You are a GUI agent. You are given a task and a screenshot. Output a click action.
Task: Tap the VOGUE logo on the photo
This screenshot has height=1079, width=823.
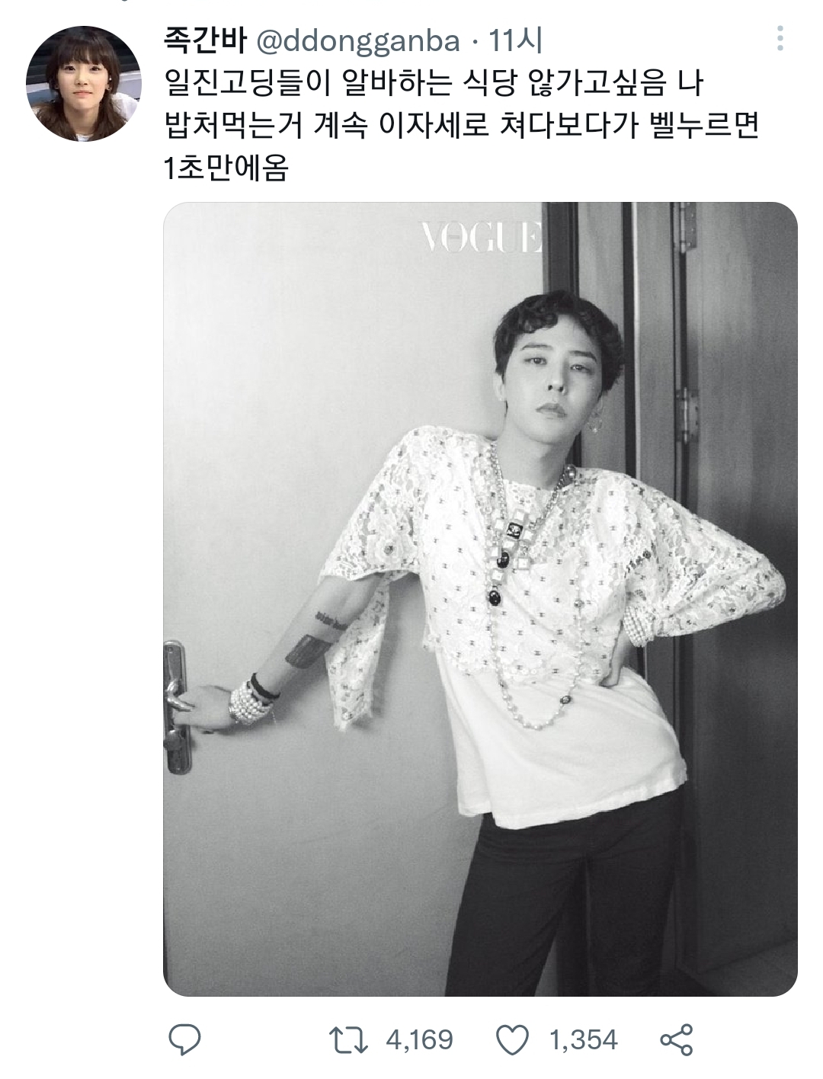pyautogui.click(x=481, y=238)
